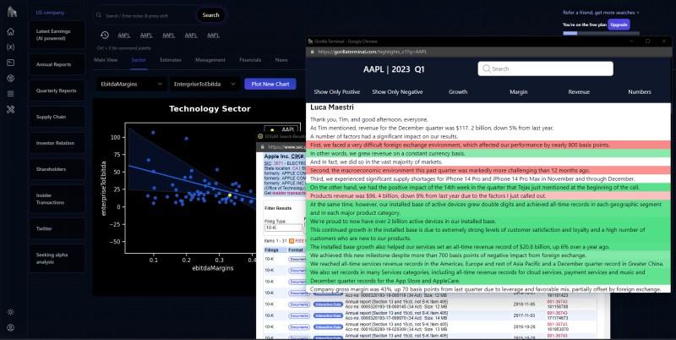
Task: Select the Numbers highlight filter
Action: click(x=640, y=92)
